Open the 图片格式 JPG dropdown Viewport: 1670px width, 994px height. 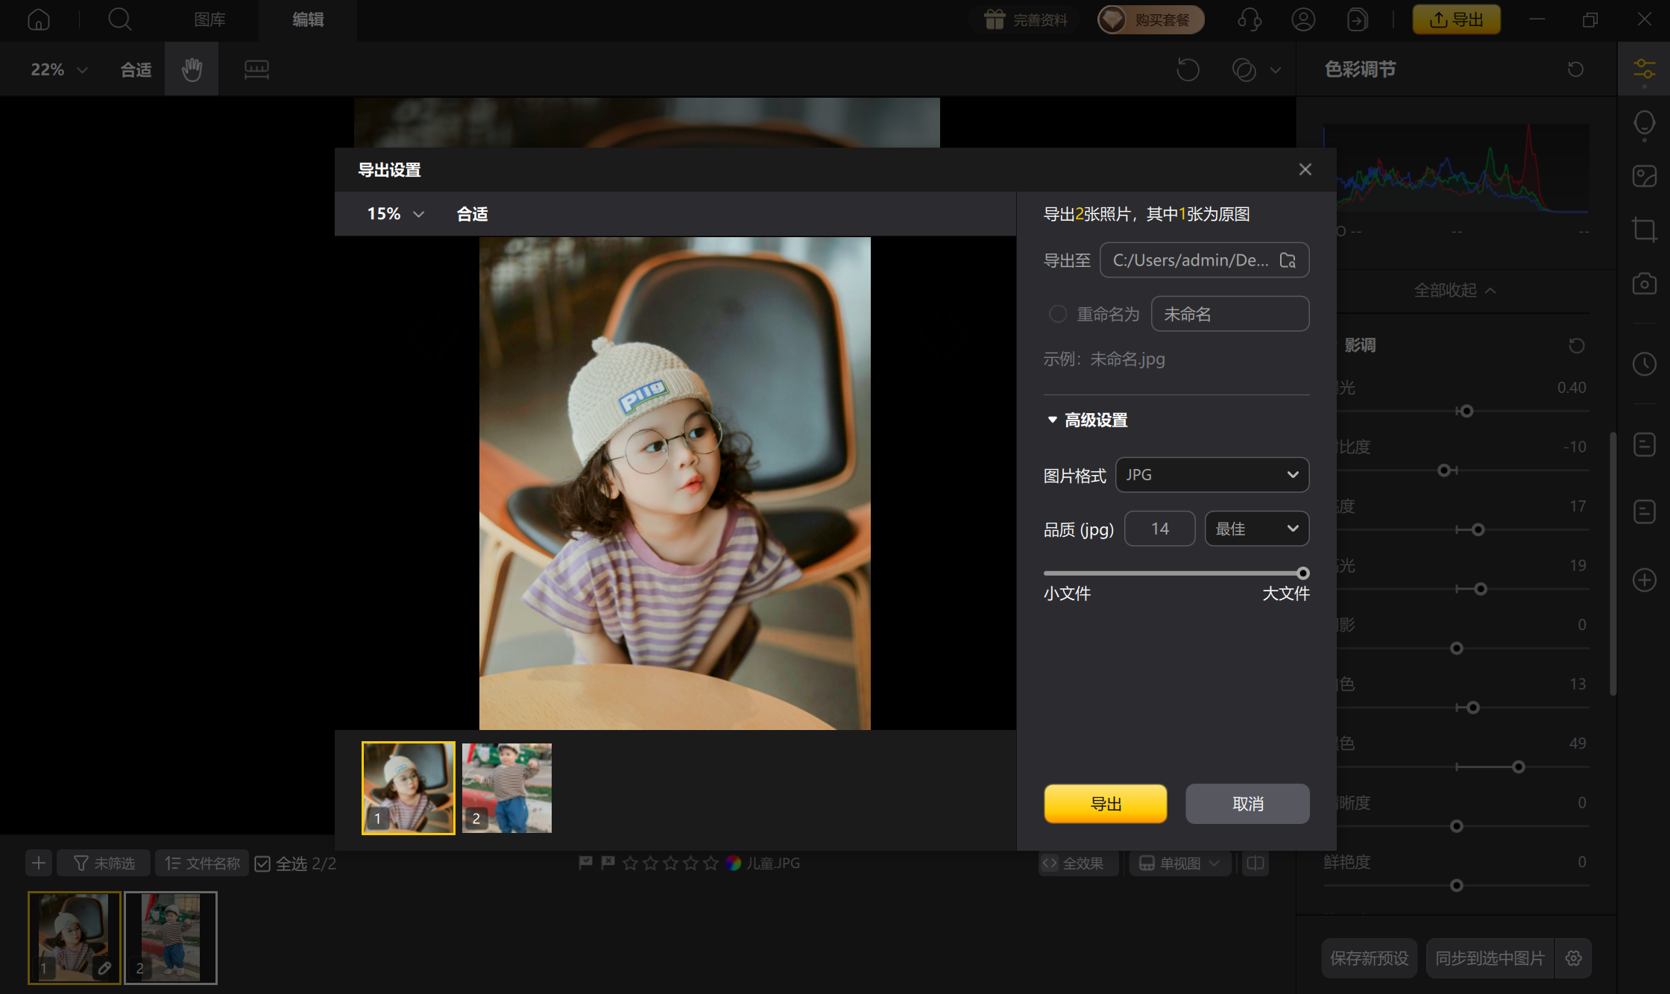point(1211,475)
